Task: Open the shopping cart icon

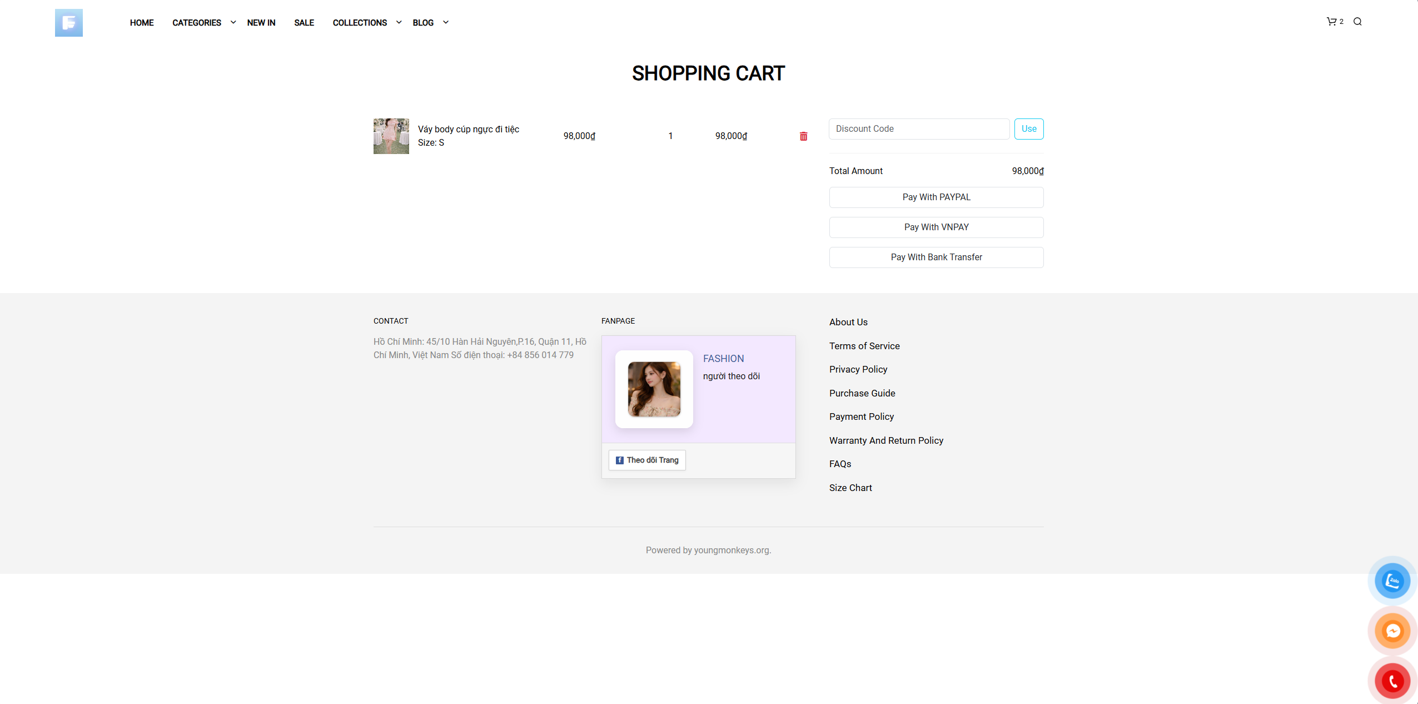Action: (x=1331, y=22)
